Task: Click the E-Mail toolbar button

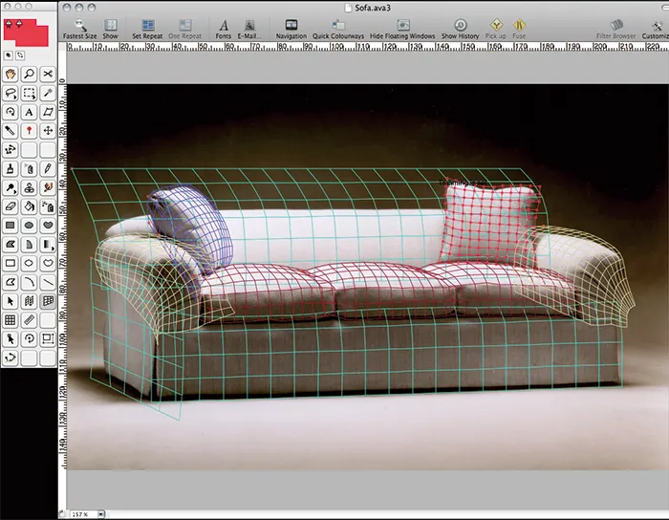Action: (249, 30)
